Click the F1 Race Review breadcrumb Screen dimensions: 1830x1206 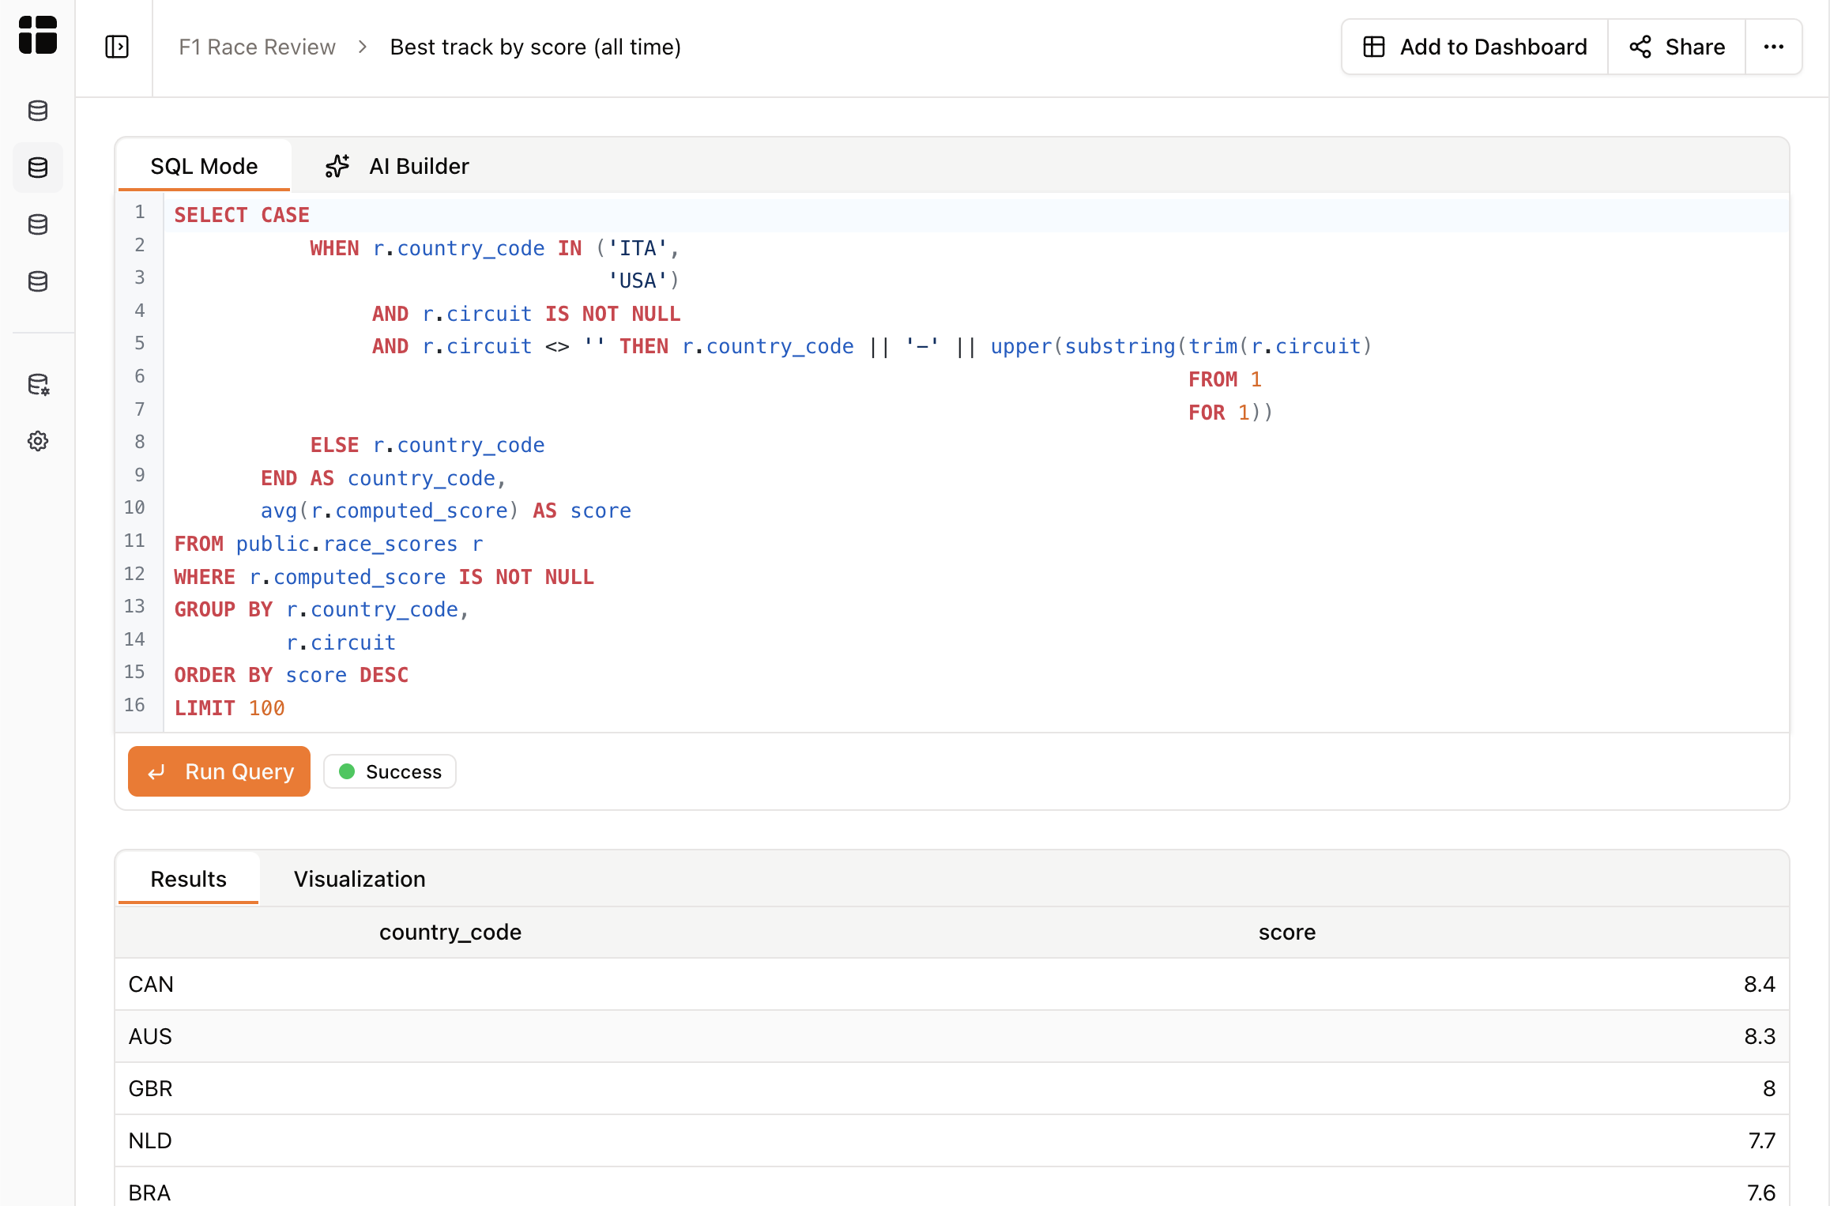point(257,47)
